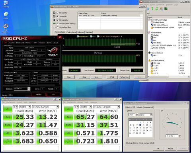
Task: Toggle the Stress FPU checkbox
Action: (x=58, y=16)
